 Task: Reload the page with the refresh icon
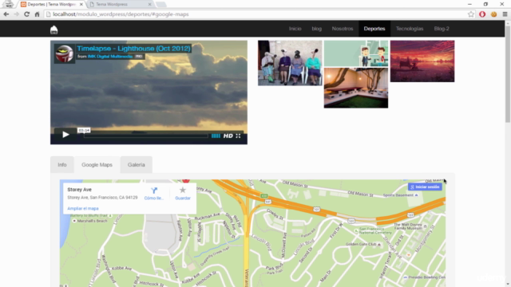point(26,14)
